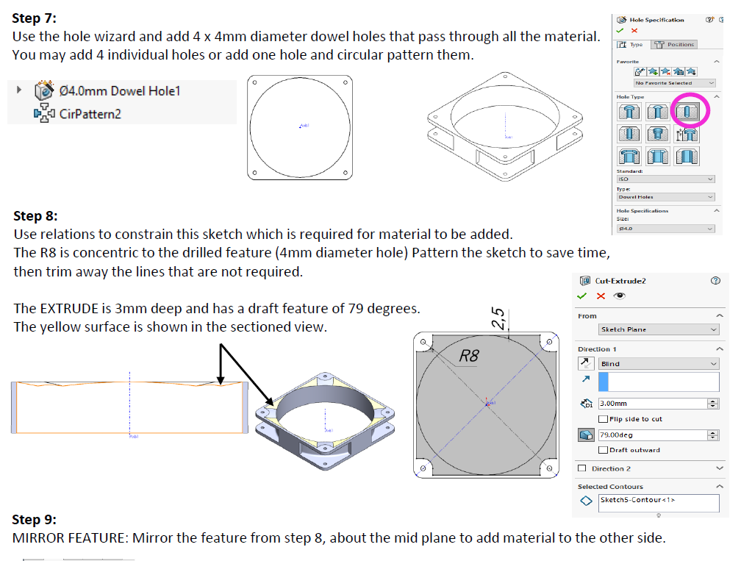Enable Draft outward checkbox
Image resolution: width=741 pixels, height=561 pixels.
[603, 451]
